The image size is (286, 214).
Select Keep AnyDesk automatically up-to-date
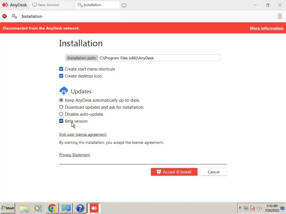(x=61, y=100)
